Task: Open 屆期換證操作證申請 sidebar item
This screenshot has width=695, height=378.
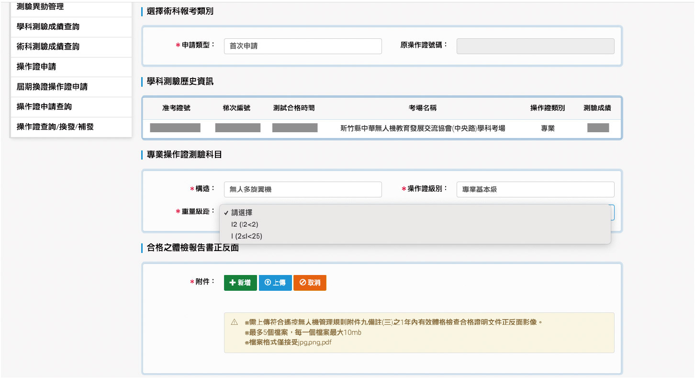Action: 52,87
